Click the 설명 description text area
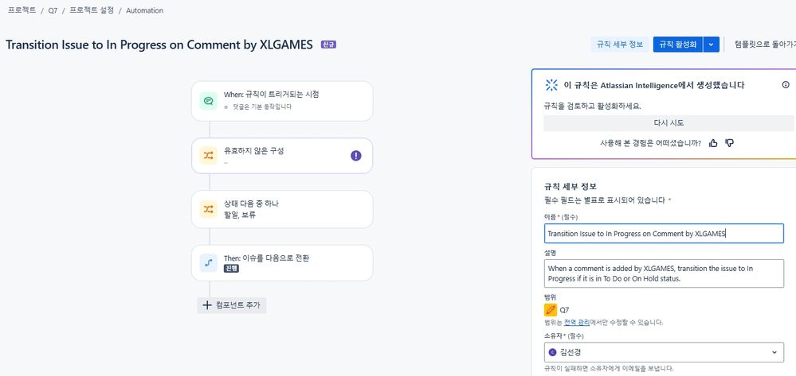The image size is (796, 376). point(664,273)
